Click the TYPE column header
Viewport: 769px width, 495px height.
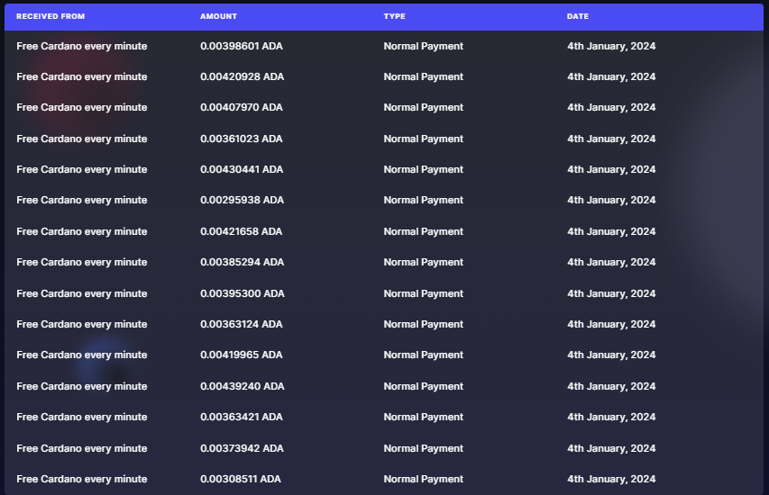pyautogui.click(x=394, y=16)
